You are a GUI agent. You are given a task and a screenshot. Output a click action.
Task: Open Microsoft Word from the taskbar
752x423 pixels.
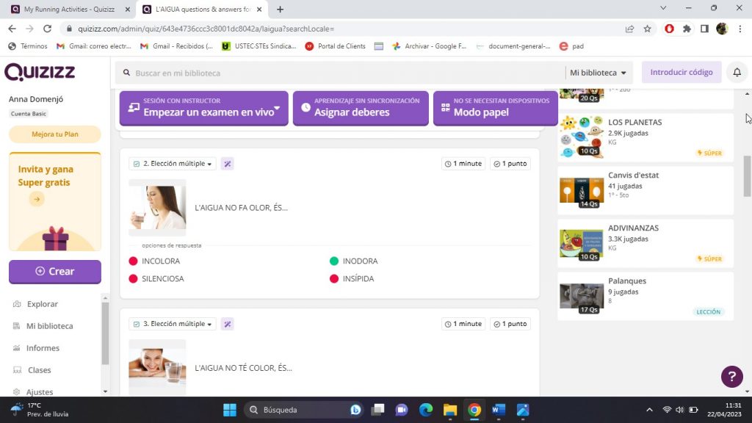(499, 410)
